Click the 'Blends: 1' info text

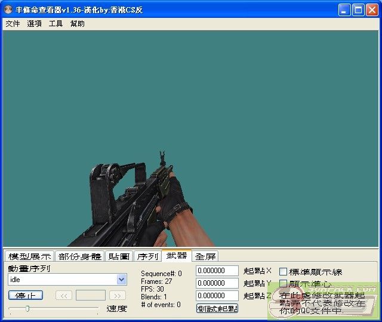(x=154, y=297)
